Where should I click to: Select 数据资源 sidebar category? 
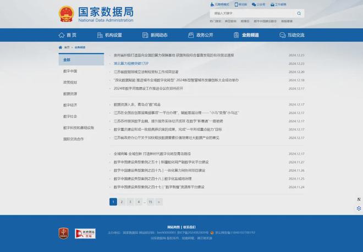(70, 94)
